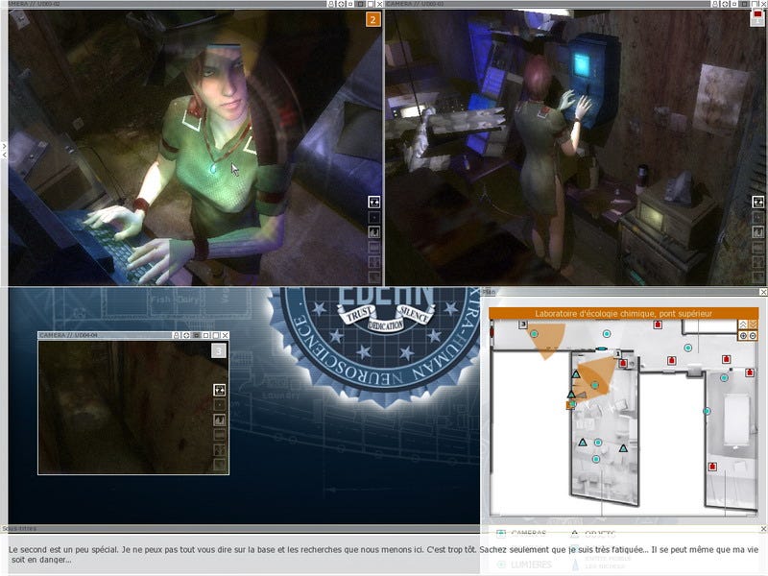
Task: Click the CAMERA // U000-01 title bar
Action: tap(547, 4)
